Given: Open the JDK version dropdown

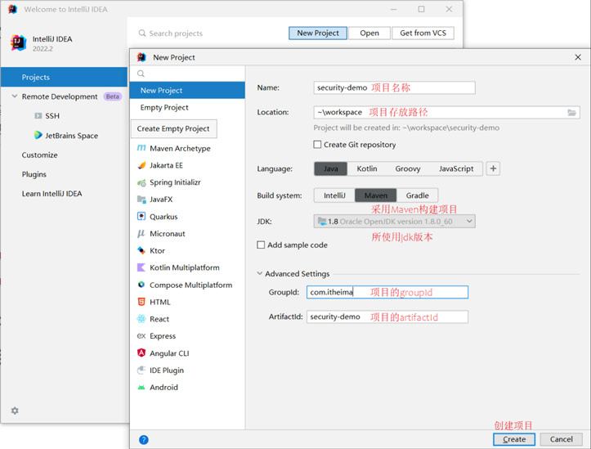Looking at the screenshot, I should (394, 222).
